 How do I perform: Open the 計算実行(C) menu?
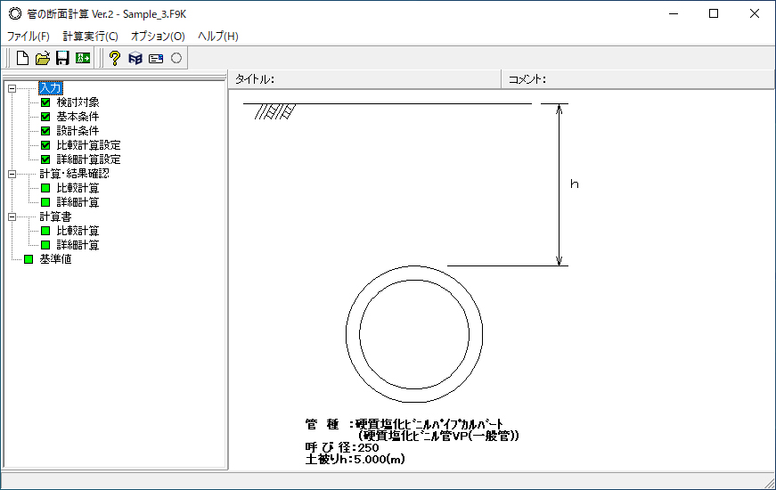tap(90, 37)
